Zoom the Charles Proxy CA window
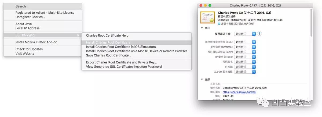The width and height of the screenshot is (322, 117). pos(210,5)
